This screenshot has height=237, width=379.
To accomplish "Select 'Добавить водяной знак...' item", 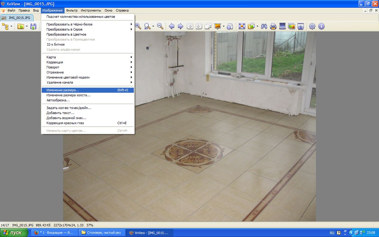I will (88, 118).
